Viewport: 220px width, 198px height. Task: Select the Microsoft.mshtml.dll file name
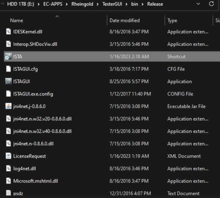(x=35, y=181)
